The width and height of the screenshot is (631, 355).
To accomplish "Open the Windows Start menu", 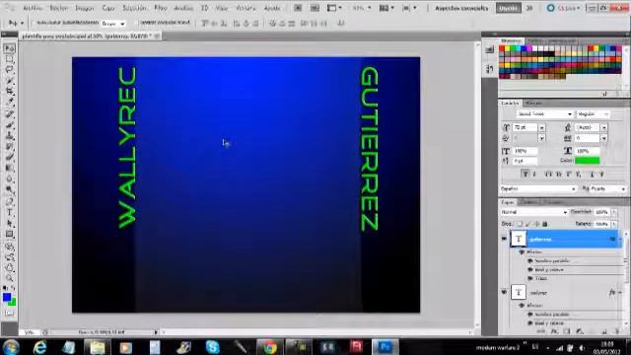I will coord(11,346).
